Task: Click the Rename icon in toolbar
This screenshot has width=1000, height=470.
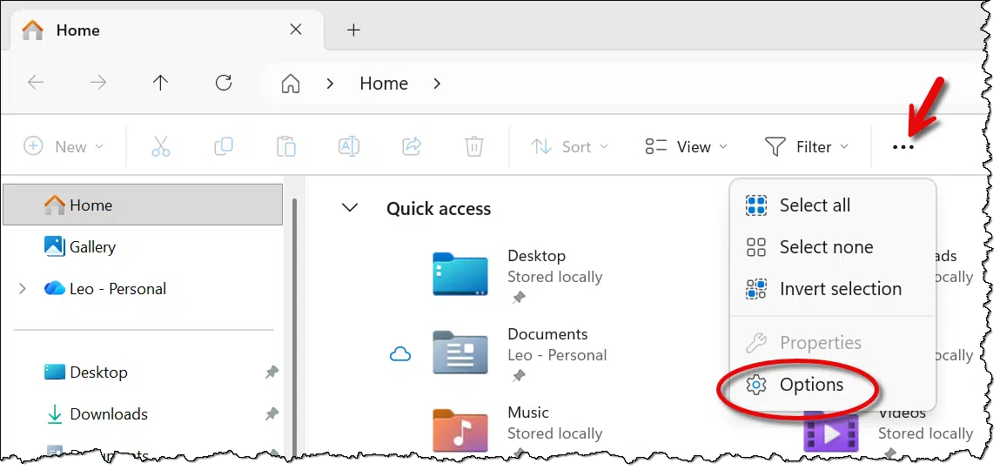Action: tap(349, 146)
